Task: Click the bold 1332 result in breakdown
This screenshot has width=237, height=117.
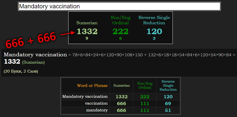Action: (x=12, y=62)
